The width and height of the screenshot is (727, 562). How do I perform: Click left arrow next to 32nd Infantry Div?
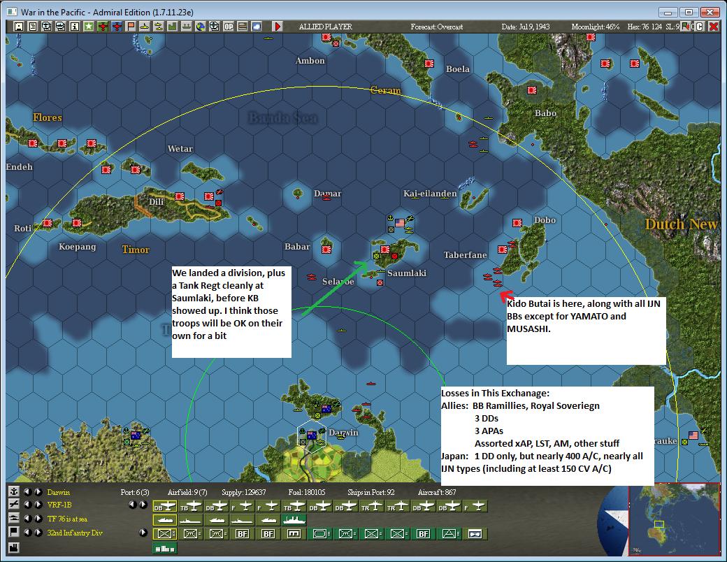28,533
